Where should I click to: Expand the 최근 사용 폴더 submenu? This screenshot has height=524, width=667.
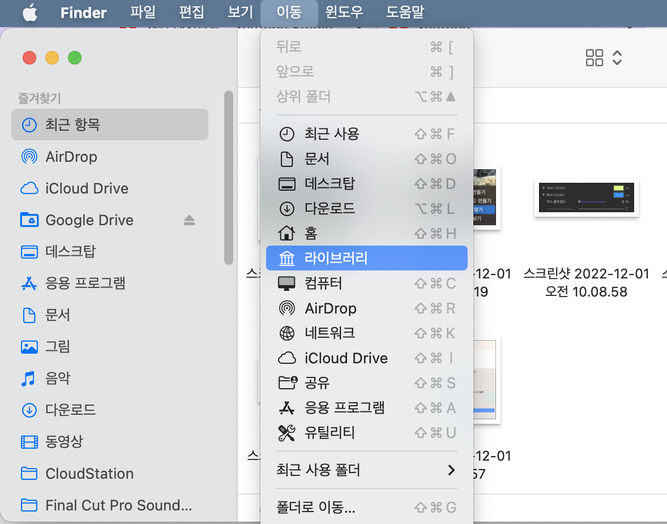[367, 470]
